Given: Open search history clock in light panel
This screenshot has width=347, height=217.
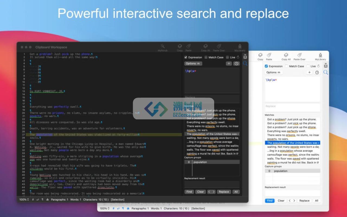Looking at the screenshot, I should (x=317, y=72).
